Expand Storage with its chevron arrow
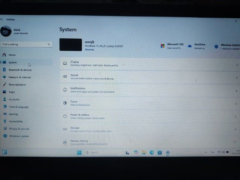The width and height of the screenshot is (240, 180). (235, 129)
